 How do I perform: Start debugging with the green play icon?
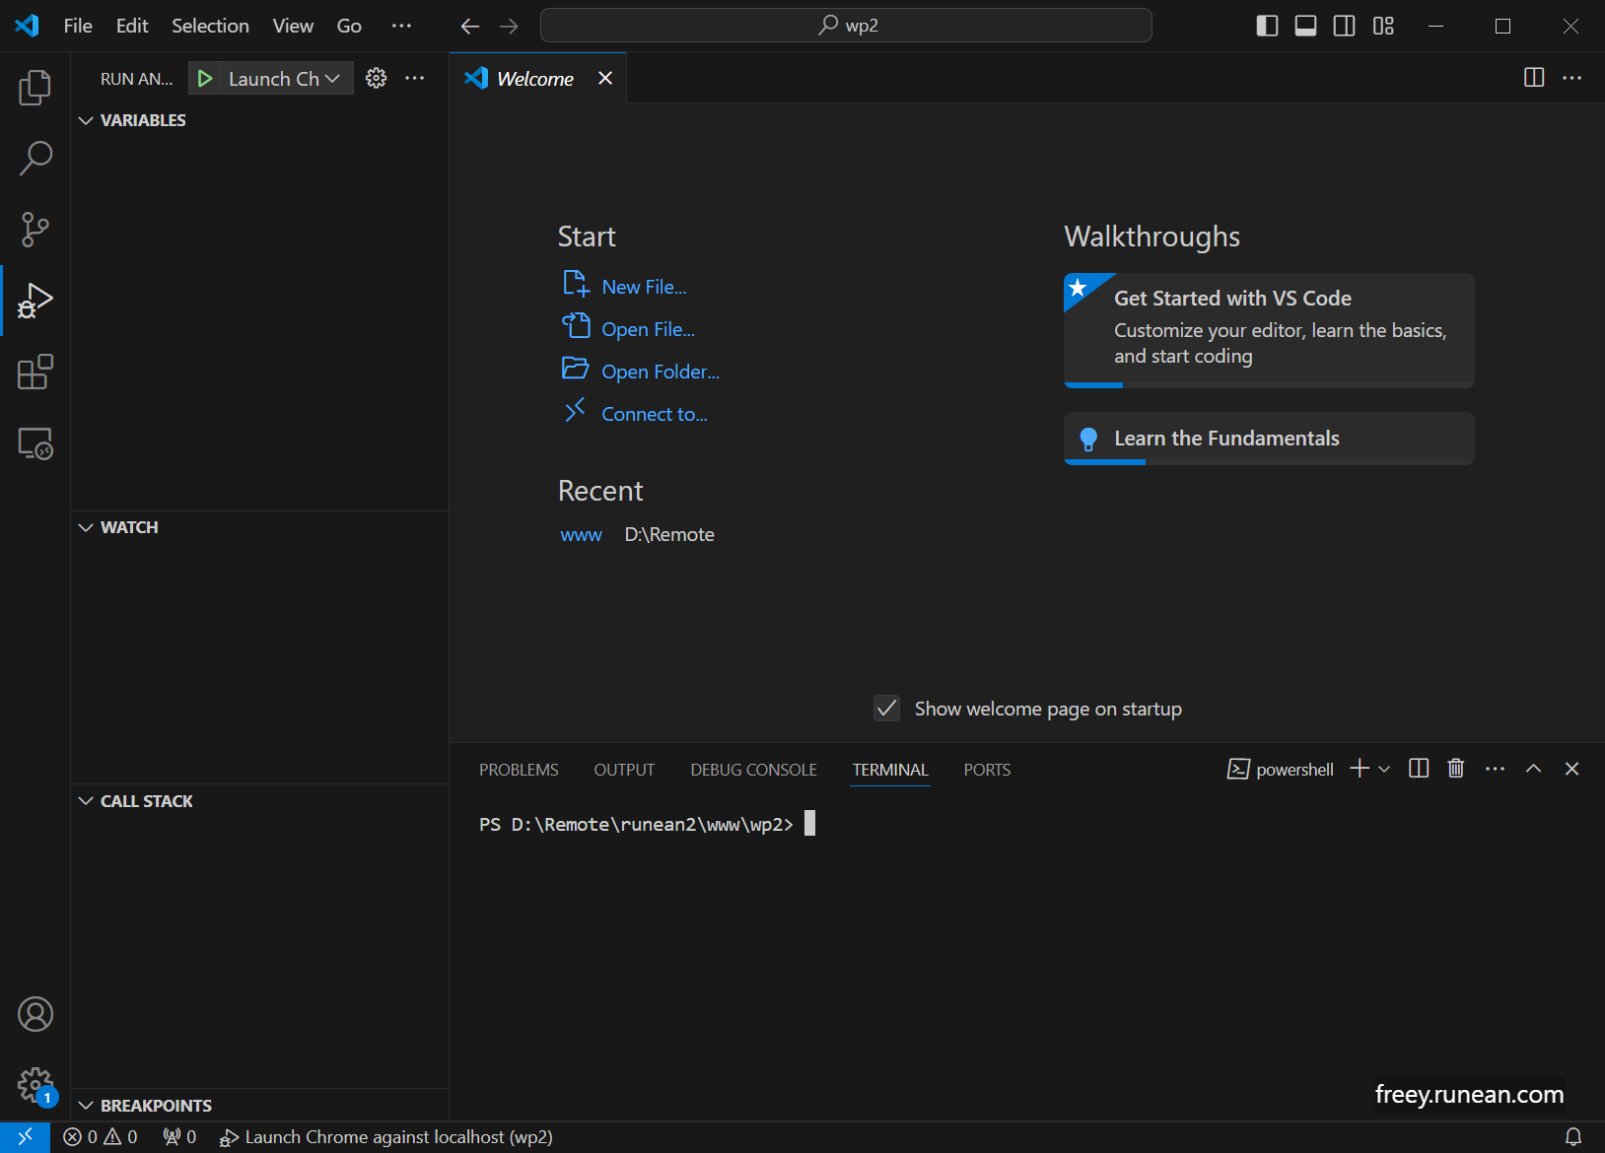204,79
